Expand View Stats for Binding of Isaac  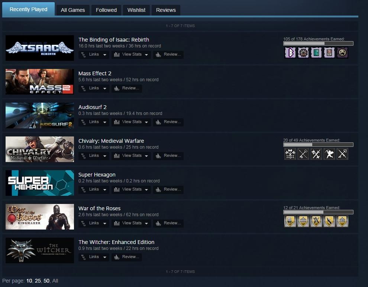131,55
